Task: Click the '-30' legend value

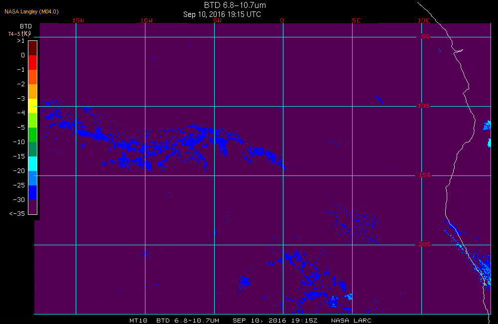Action: click(19, 200)
